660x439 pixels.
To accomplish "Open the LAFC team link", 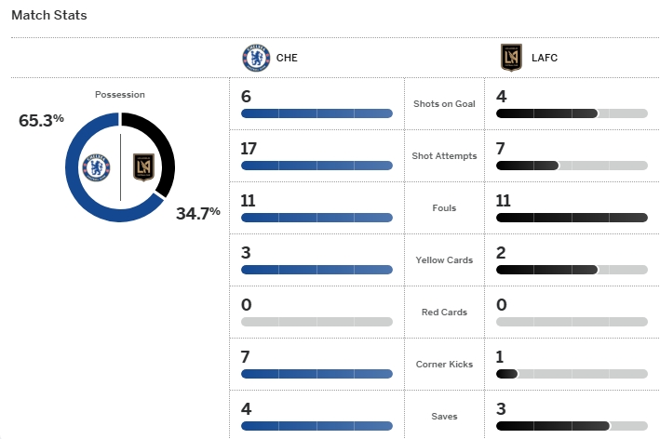I will click(x=545, y=58).
